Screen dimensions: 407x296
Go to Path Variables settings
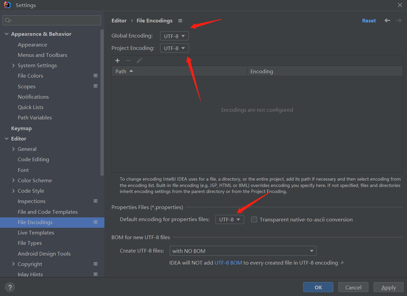click(x=35, y=117)
